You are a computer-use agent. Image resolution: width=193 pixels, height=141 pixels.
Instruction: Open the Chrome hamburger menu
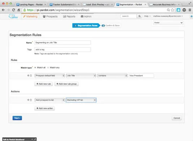[190, 10]
